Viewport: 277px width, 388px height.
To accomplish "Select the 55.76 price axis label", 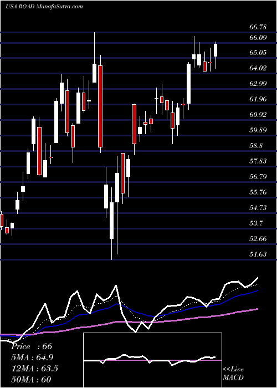I will 258,192.
